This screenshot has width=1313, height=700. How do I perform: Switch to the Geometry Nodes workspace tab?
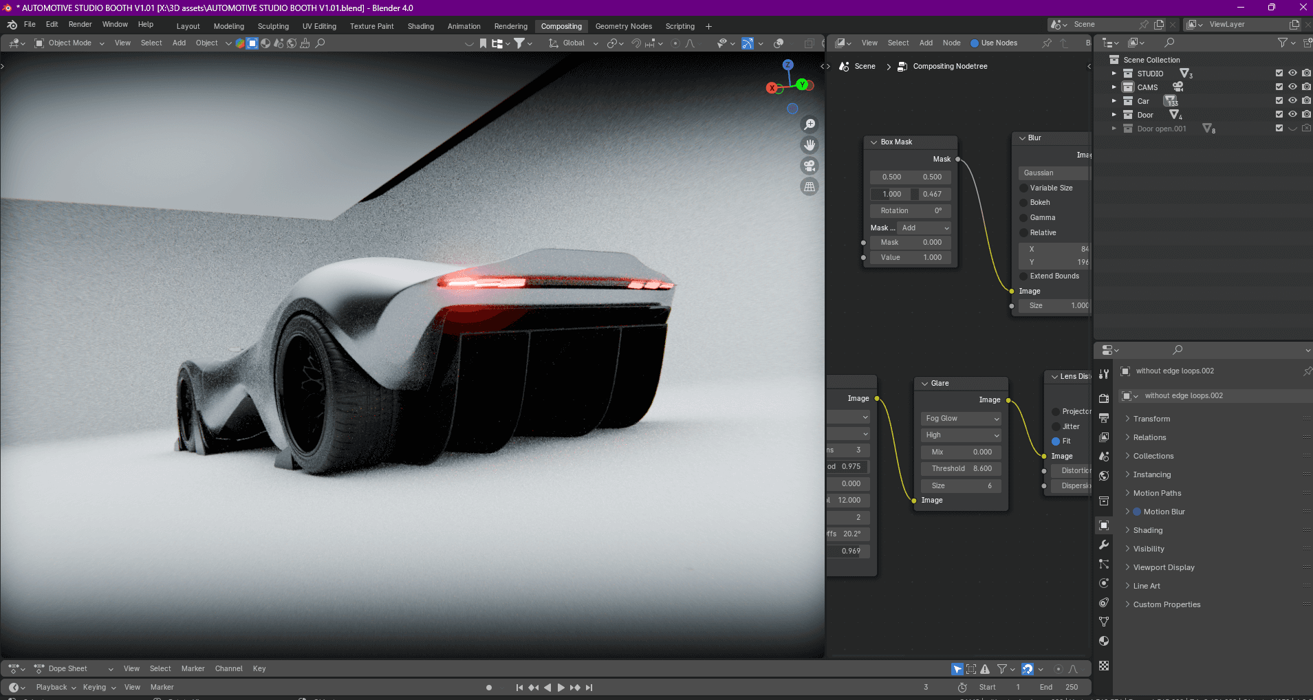pyautogui.click(x=623, y=26)
